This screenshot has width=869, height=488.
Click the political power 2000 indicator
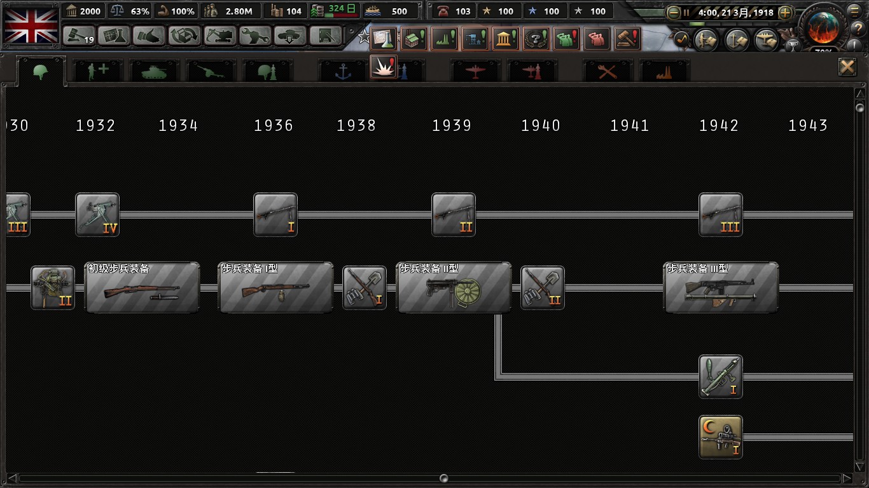(84, 11)
